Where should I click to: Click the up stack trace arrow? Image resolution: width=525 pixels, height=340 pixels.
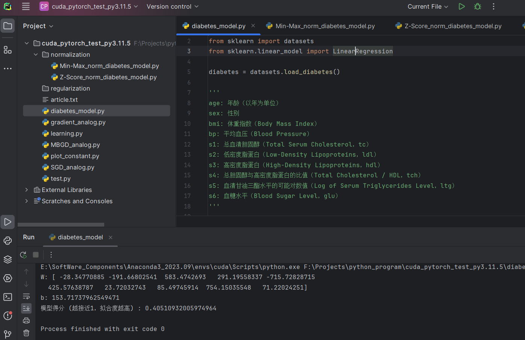point(26,272)
